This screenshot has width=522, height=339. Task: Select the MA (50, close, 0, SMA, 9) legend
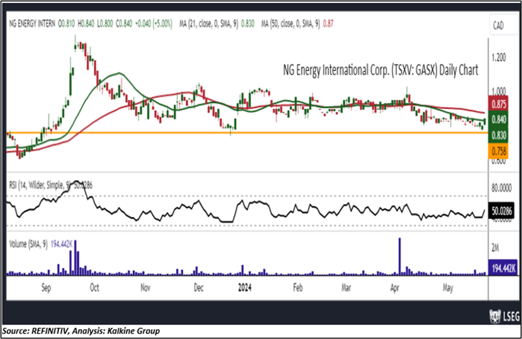tap(291, 23)
